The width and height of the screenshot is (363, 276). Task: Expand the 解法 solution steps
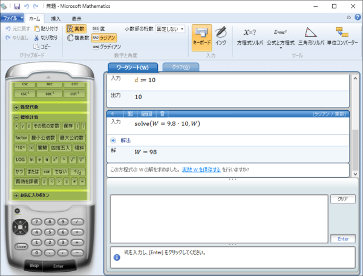pyautogui.click(x=113, y=140)
